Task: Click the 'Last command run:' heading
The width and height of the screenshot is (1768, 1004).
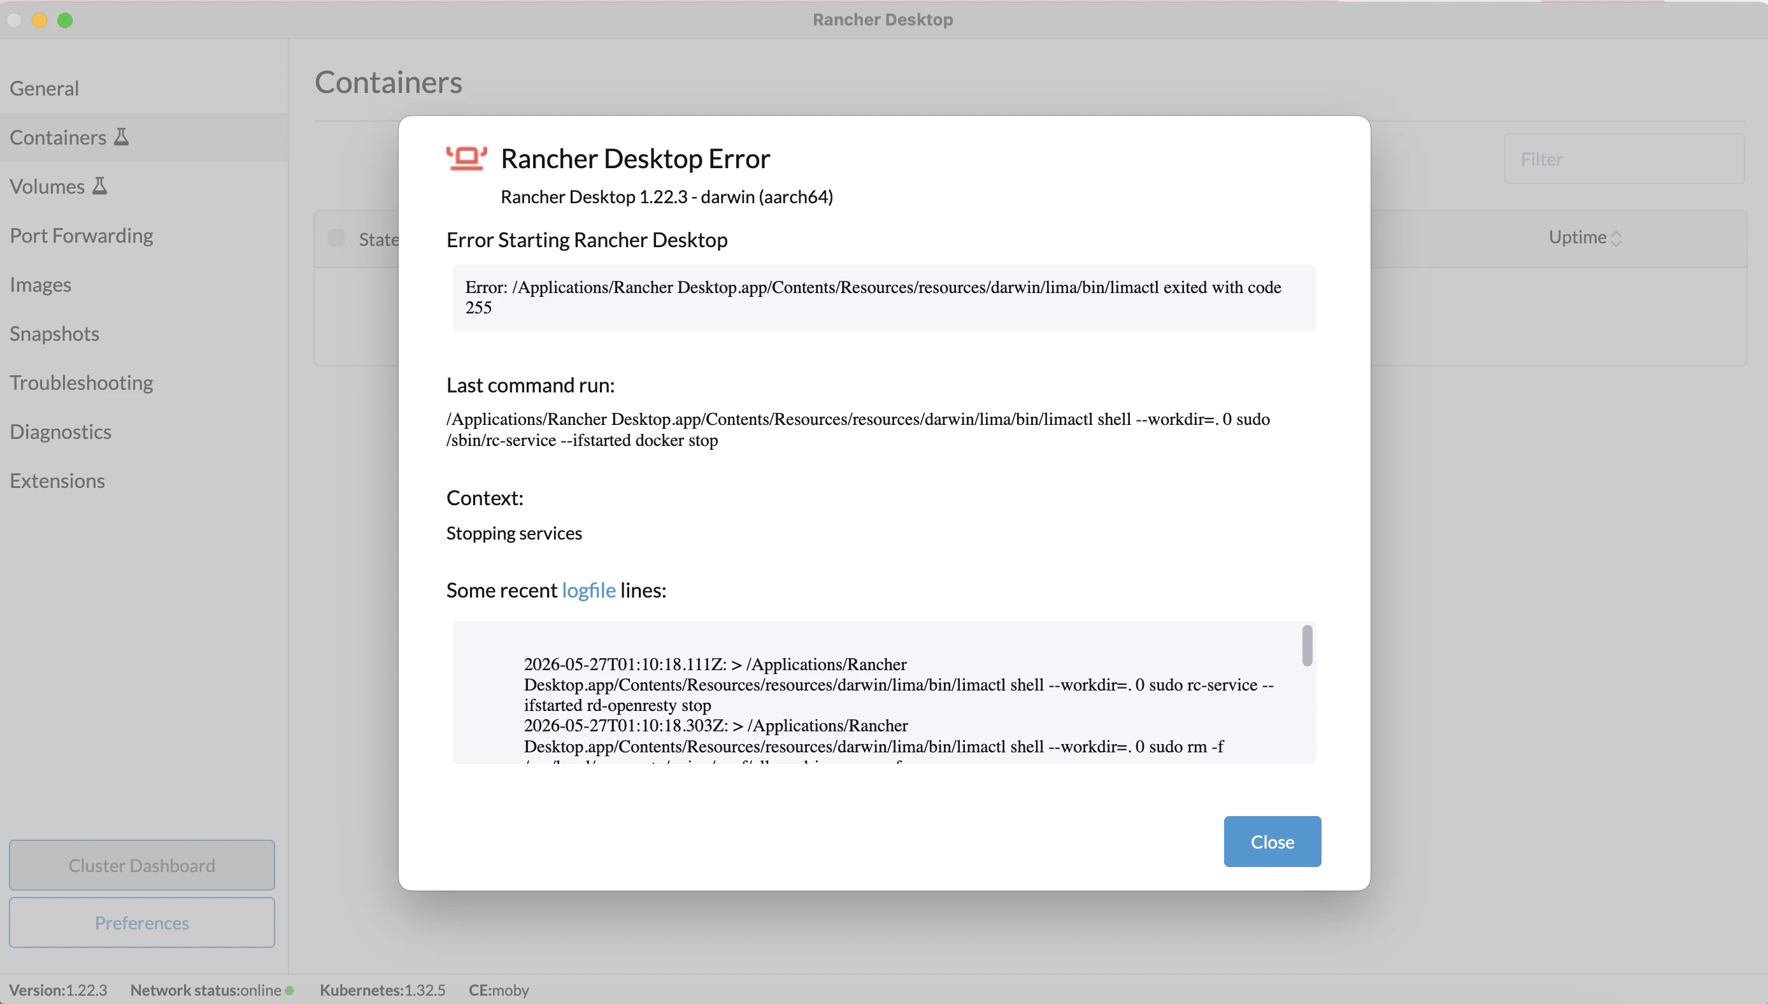Action: point(530,385)
